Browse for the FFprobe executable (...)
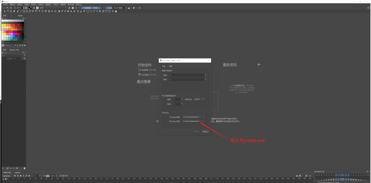 (x=204, y=121)
